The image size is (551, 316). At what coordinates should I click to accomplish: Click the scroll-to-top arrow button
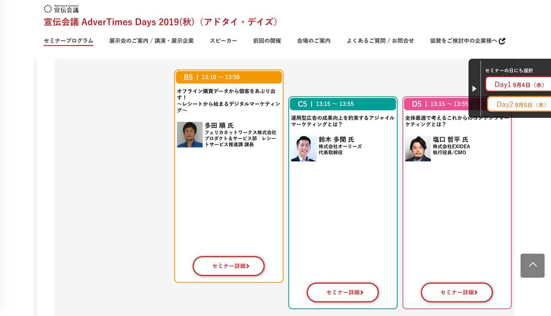point(532,265)
